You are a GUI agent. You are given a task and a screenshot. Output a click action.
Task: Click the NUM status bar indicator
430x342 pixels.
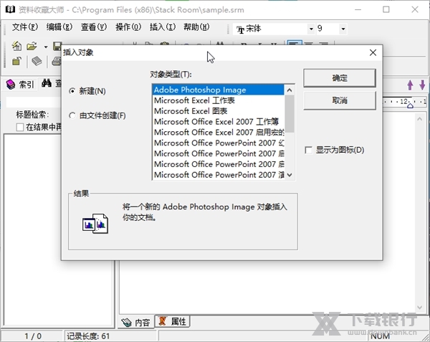click(x=380, y=336)
